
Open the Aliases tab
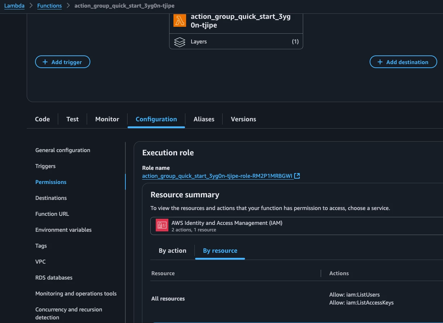pyautogui.click(x=204, y=119)
